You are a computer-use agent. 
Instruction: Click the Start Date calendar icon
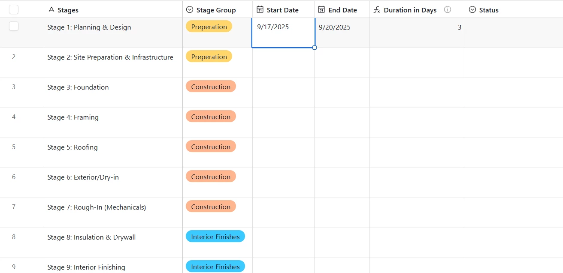click(x=260, y=10)
